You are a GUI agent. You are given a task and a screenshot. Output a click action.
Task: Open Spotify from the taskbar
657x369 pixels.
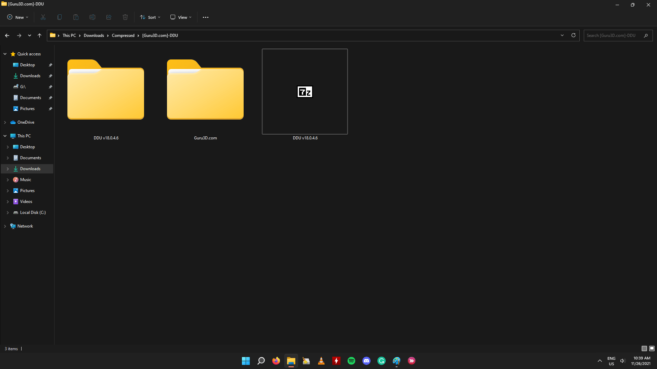pos(351,360)
